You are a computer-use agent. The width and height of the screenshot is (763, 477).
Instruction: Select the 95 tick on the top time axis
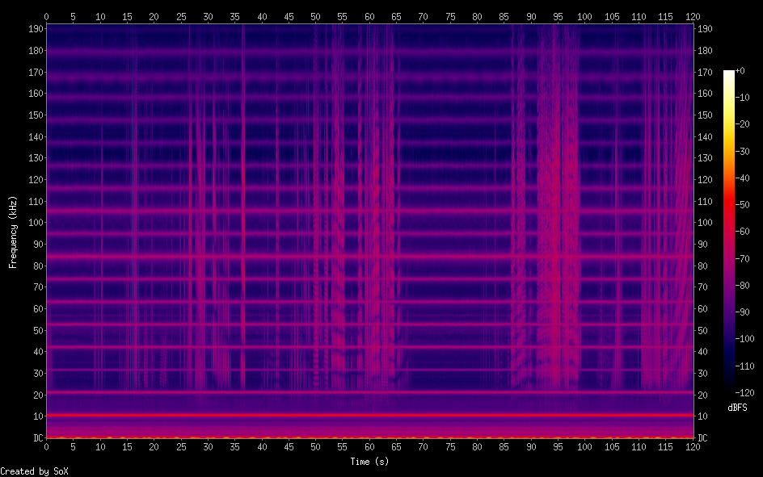pos(558,15)
